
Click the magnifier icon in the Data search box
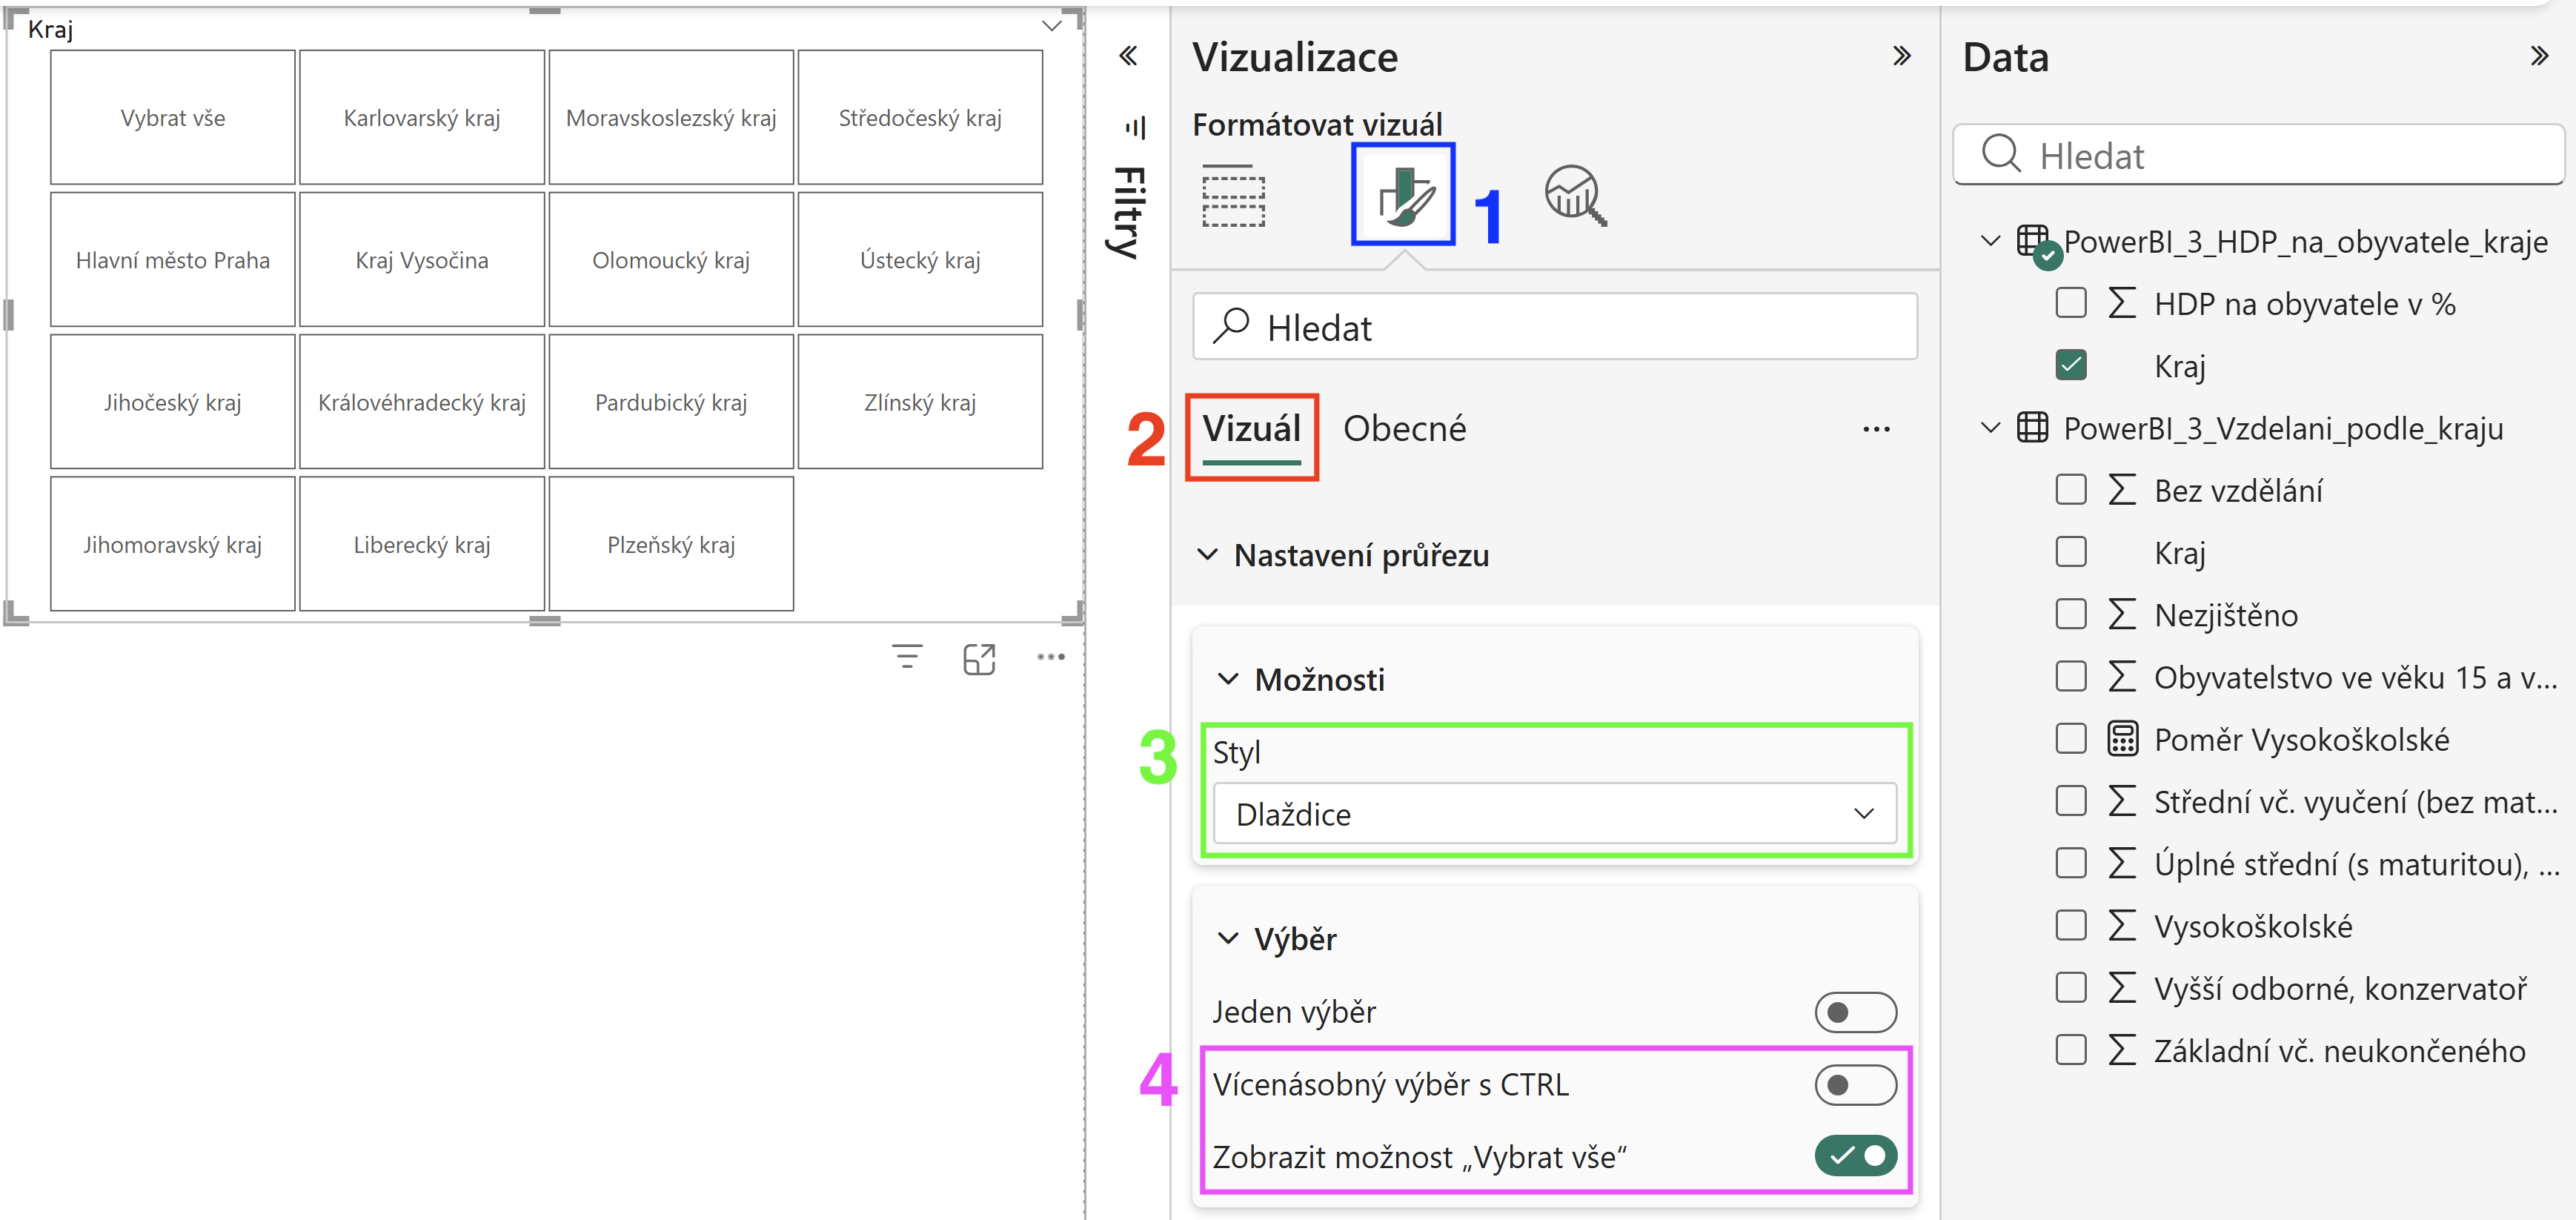[2001, 154]
